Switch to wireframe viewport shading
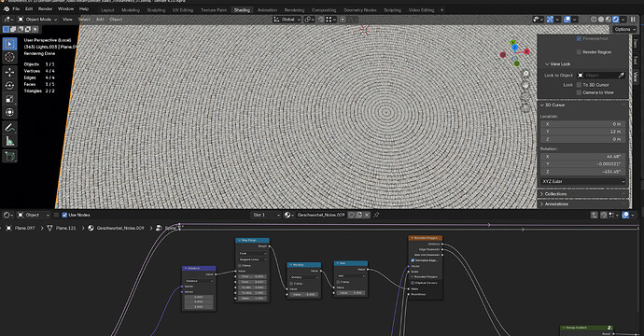The image size is (644, 336). (x=594, y=20)
